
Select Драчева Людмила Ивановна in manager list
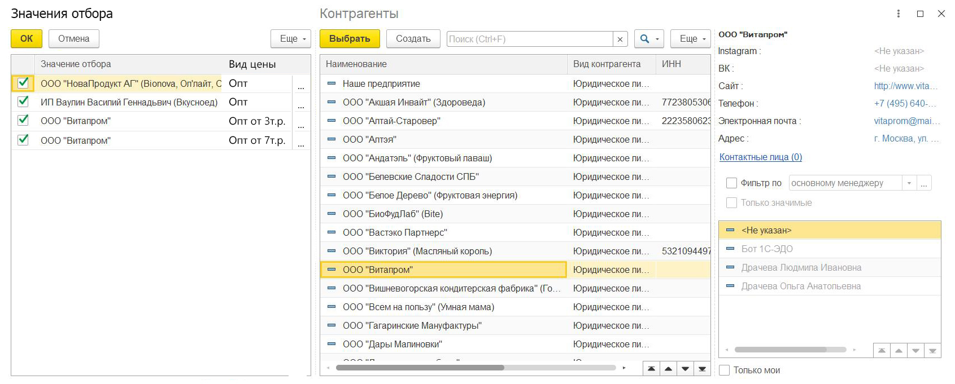801,268
